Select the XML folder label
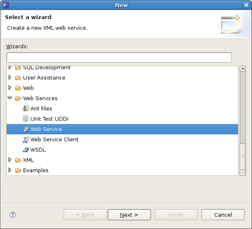 tap(28, 160)
